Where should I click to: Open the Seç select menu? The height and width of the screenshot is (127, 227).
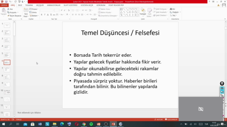tap(173, 15)
